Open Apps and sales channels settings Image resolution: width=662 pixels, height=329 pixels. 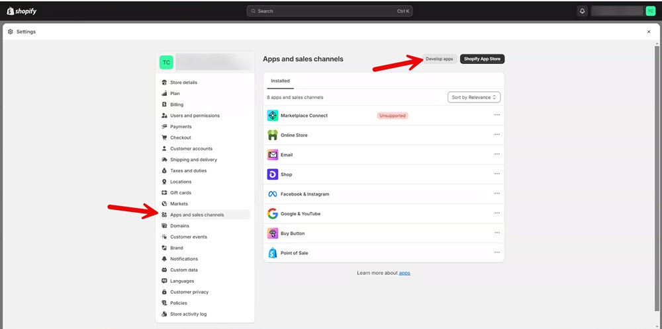205,215
